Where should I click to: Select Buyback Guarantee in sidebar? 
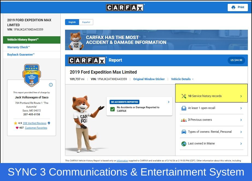coord(21,55)
